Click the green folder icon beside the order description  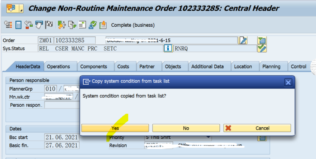point(262,40)
